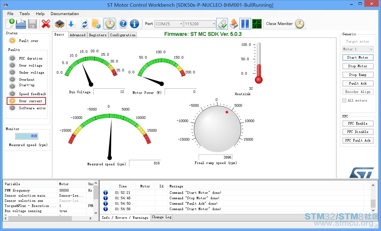
Task: Open the green plotter graph icon
Action: tap(257, 24)
